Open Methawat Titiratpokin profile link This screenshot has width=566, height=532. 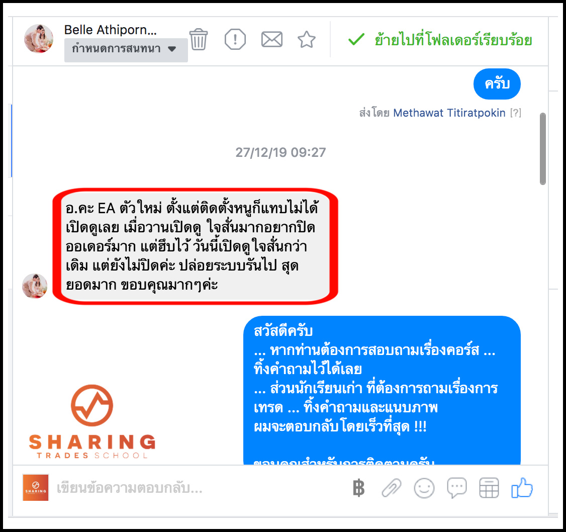click(x=449, y=113)
